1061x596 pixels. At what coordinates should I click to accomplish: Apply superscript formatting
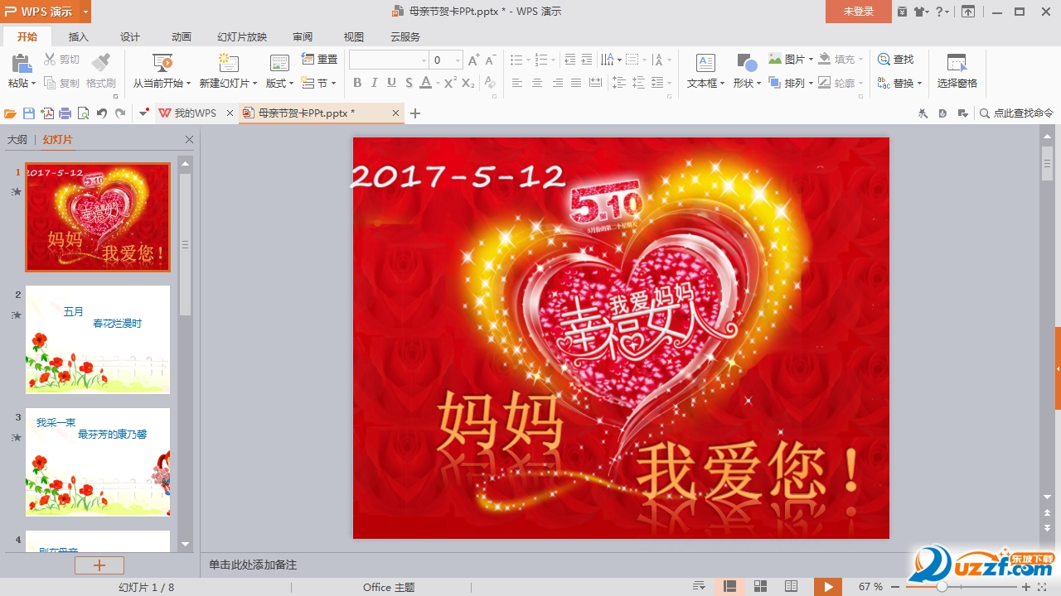(x=450, y=83)
